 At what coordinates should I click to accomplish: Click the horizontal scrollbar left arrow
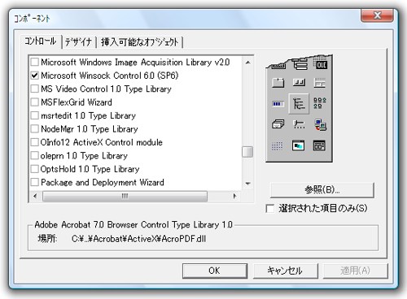(x=35, y=196)
